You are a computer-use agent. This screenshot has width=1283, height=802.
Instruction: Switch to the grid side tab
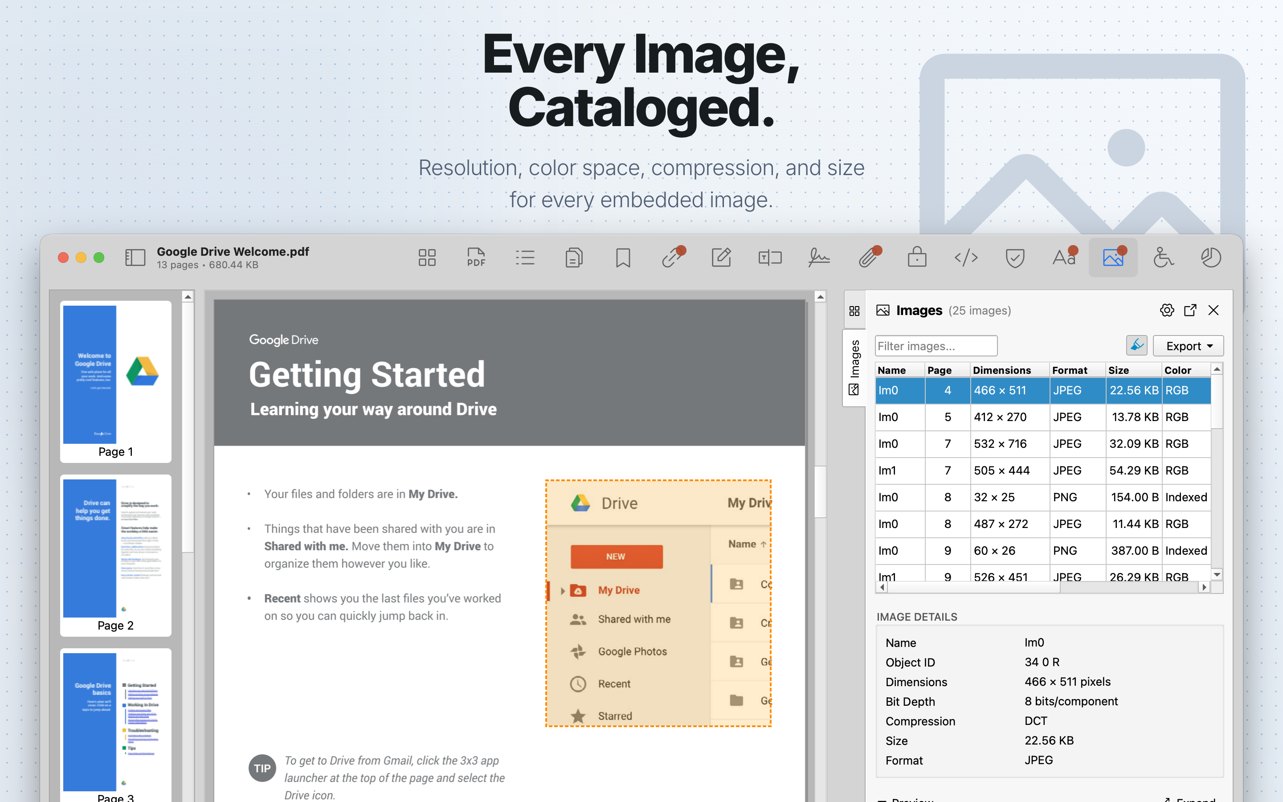point(854,311)
